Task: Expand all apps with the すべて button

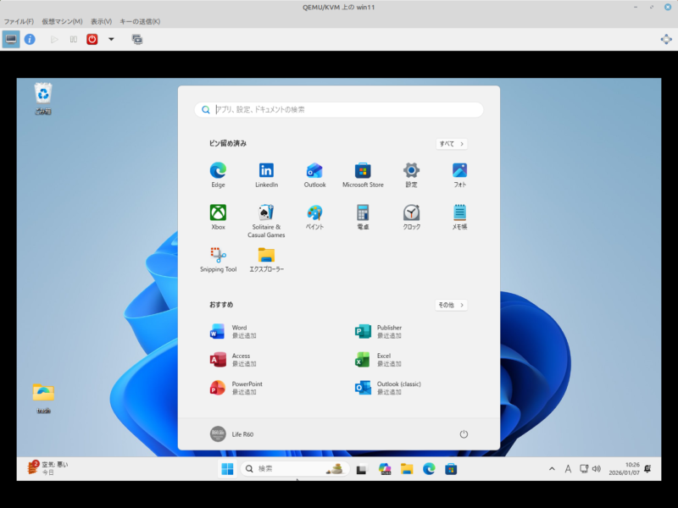Action: (452, 144)
